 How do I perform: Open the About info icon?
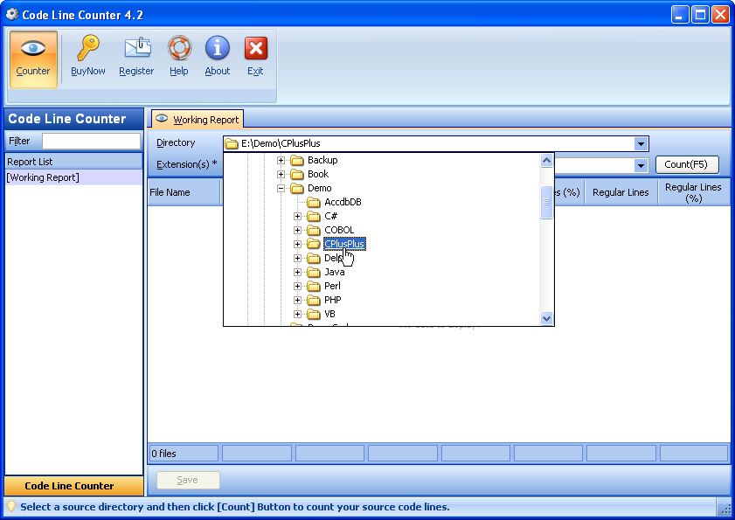click(x=218, y=49)
